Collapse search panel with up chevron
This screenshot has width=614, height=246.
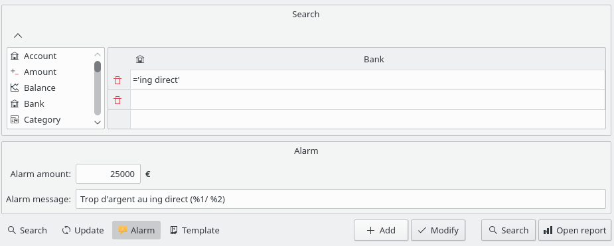[x=18, y=36]
